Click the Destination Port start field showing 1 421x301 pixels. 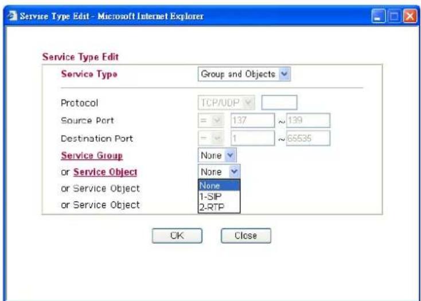[252, 138]
